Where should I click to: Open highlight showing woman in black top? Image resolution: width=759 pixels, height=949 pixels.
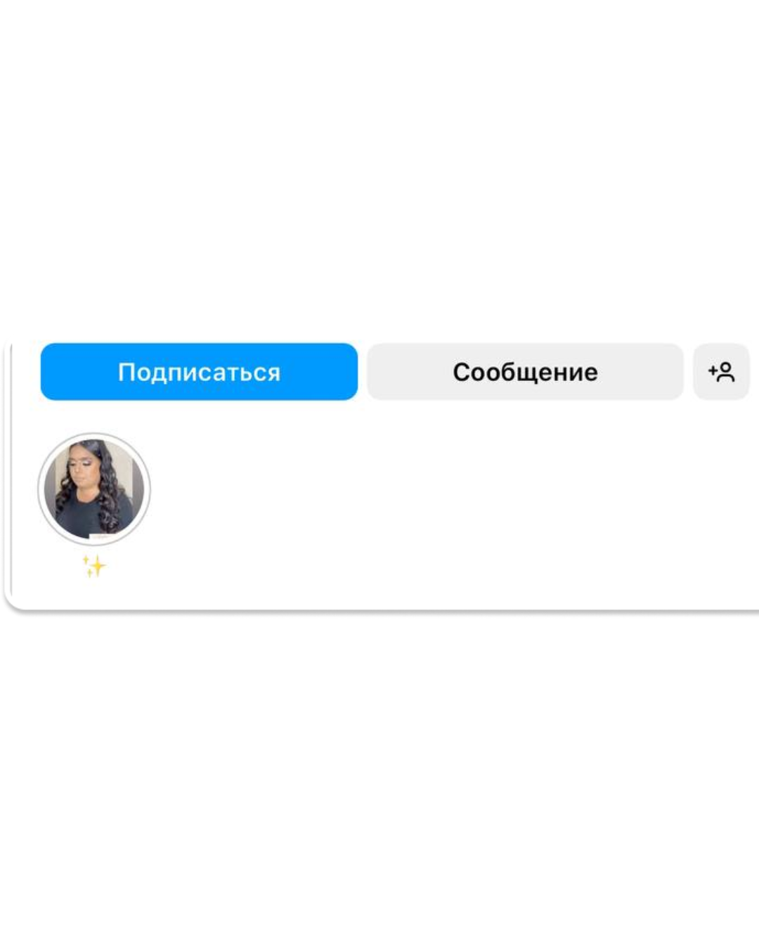click(x=94, y=489)
